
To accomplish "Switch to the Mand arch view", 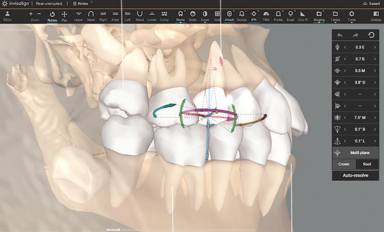I will pyautogui.click(x=140, y=16).
